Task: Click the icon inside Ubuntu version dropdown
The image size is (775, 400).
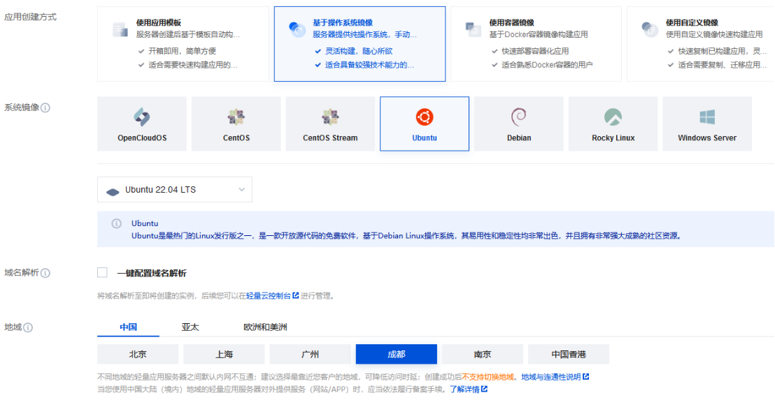Action: [113, 191]
